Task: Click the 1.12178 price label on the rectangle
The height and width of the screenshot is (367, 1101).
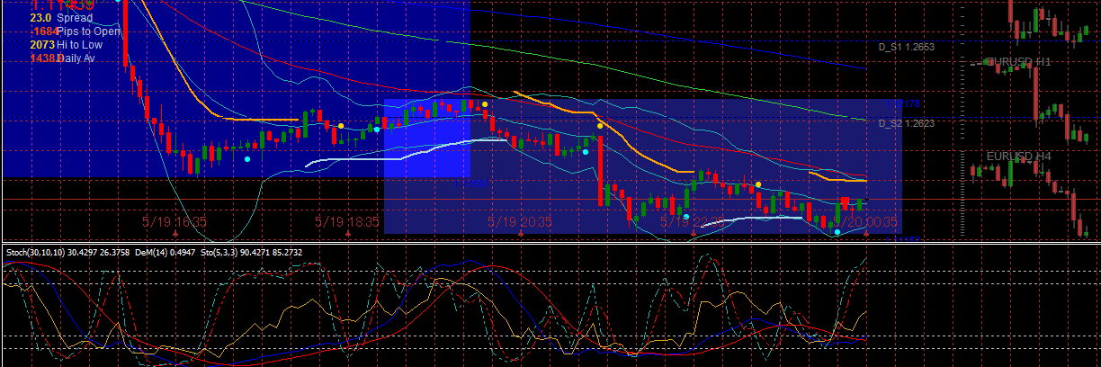Action: (902, 104)
